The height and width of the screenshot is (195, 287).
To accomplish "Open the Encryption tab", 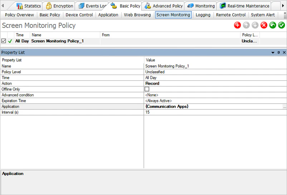I will [x=59, y=6].
